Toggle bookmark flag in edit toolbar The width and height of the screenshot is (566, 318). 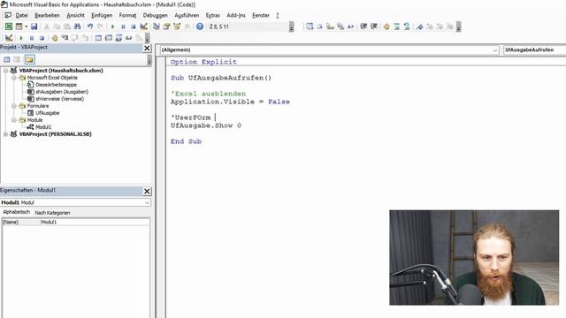[419, 26]
